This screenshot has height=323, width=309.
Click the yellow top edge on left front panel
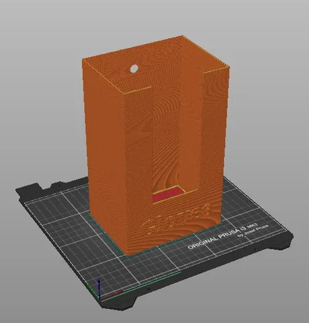[x=137, y=90]
